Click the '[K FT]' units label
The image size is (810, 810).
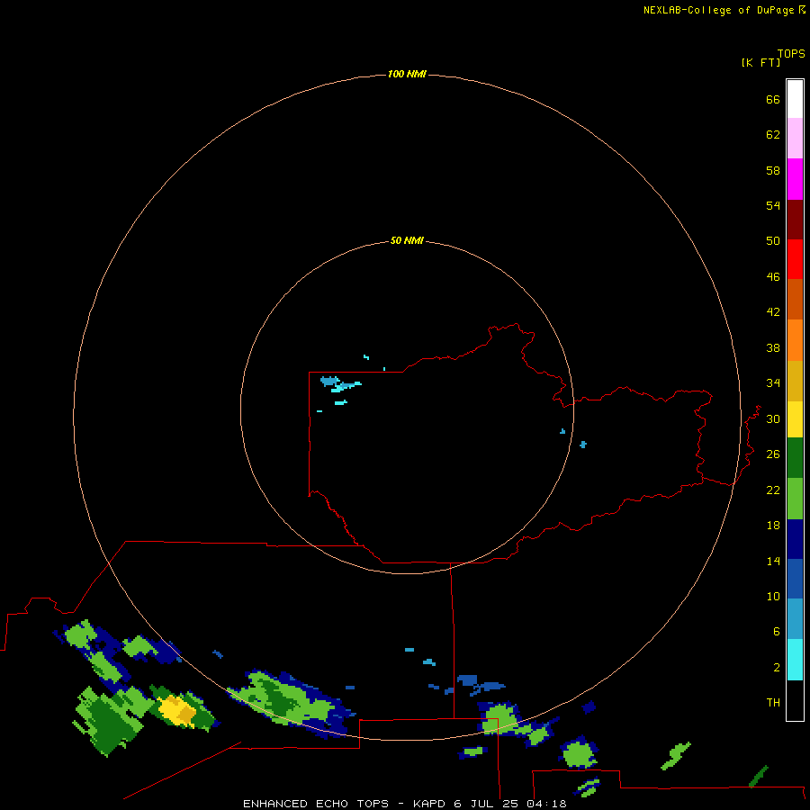click(760, 62)
